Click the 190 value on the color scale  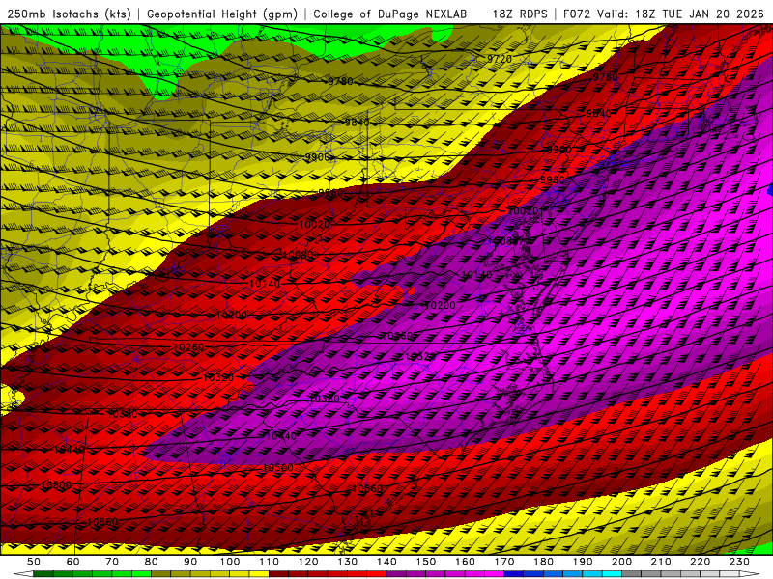[583, 562]
